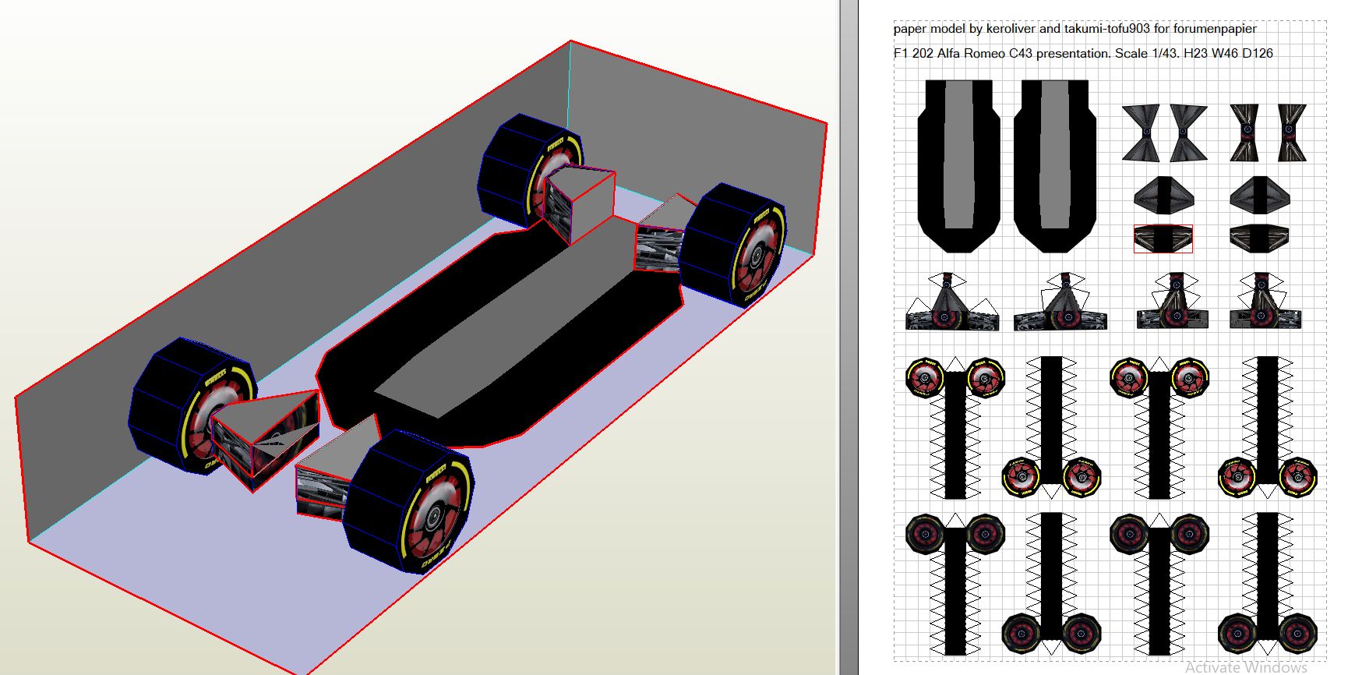Select the trapezoid piece above the red-outlined part

[1163, 195]
